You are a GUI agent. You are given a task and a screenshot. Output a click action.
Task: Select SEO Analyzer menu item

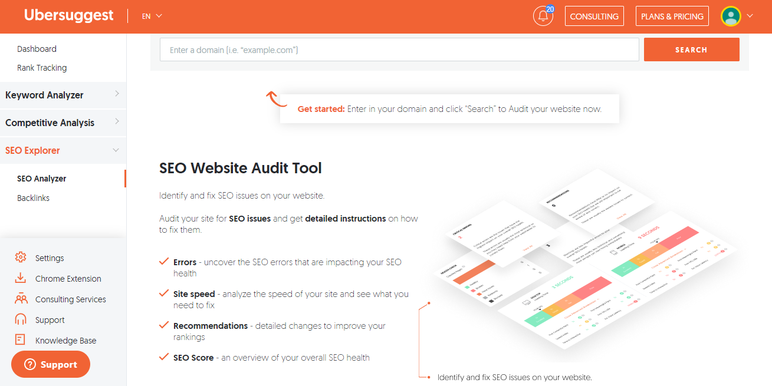pos(41,179)
